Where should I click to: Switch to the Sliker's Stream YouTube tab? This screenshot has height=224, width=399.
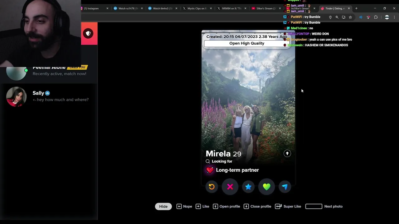(x=266, y=8)
